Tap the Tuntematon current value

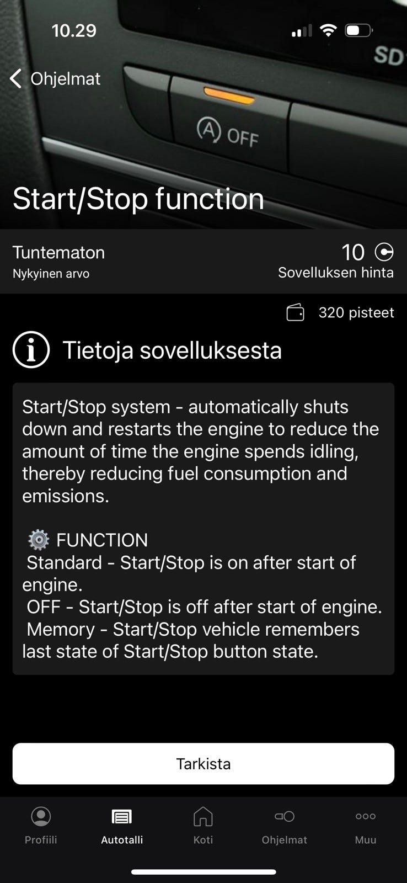58,252
